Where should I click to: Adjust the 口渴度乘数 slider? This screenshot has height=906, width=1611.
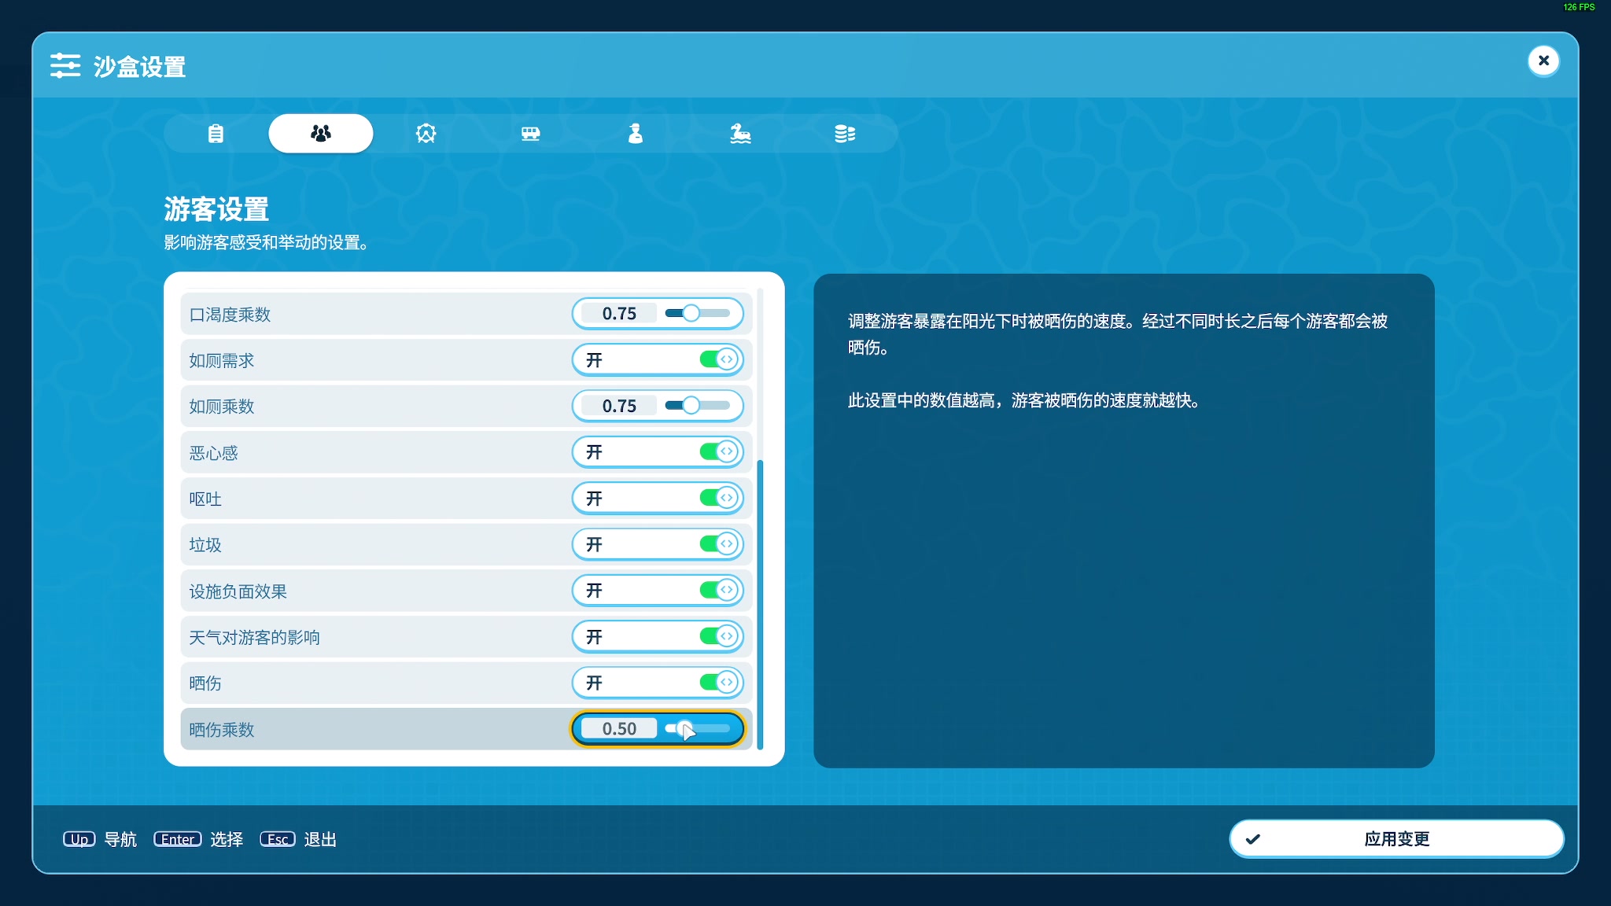click(698, 313)
